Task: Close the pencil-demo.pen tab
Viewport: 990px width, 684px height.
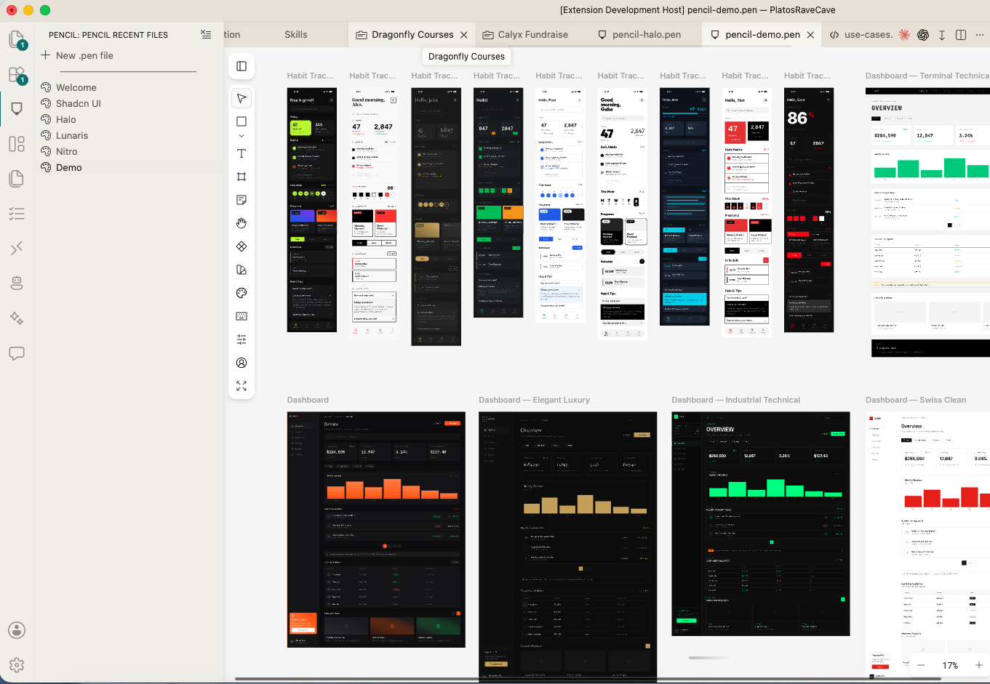Action: click(810, 34)
